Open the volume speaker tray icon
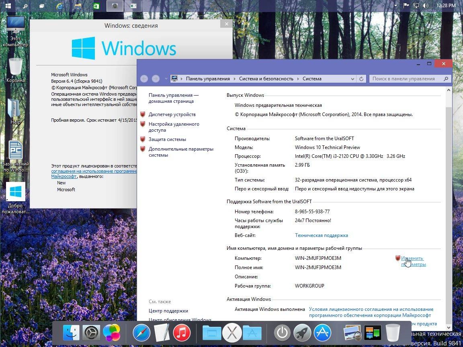The width and height of the screenshot is (463, 347). [425, 5]
